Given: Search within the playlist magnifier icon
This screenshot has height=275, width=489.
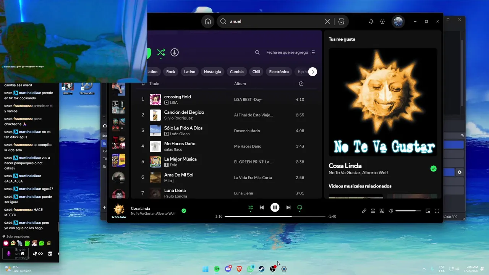Looking at the screenshot, I should pyautogui.click(x=257, y=52).
